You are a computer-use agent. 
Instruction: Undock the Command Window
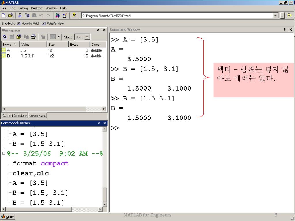[x=285, y=30]
